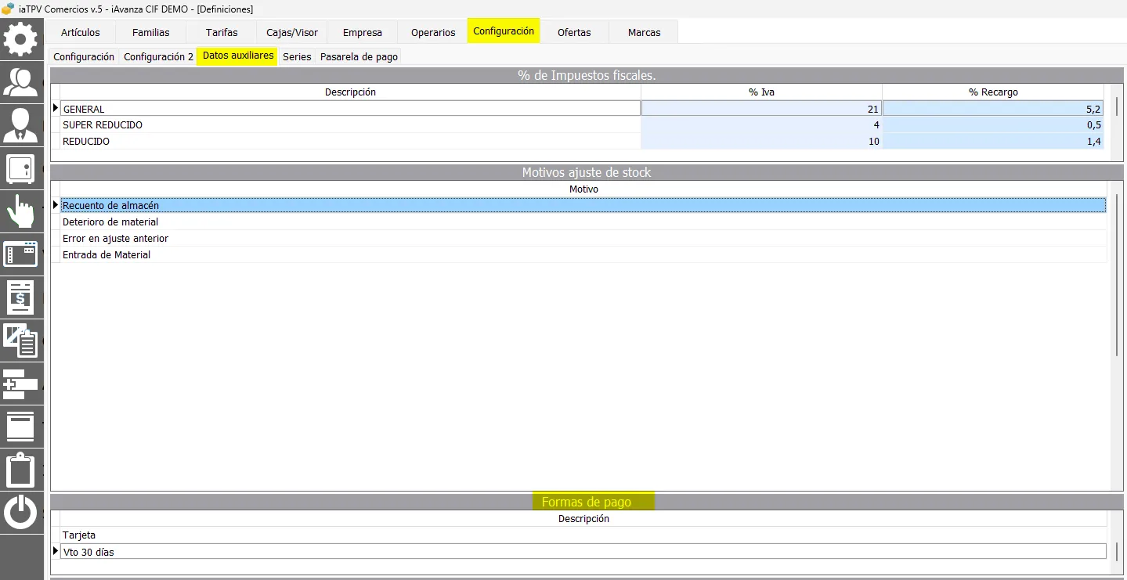Open the Familias tab
This screenshot has height=580, width=1127.
(x=151, y=32)
